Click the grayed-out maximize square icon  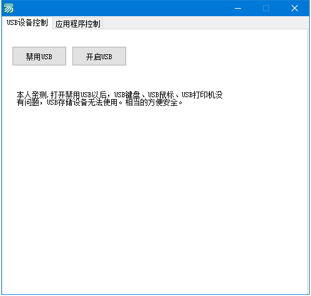pos(266,8)
